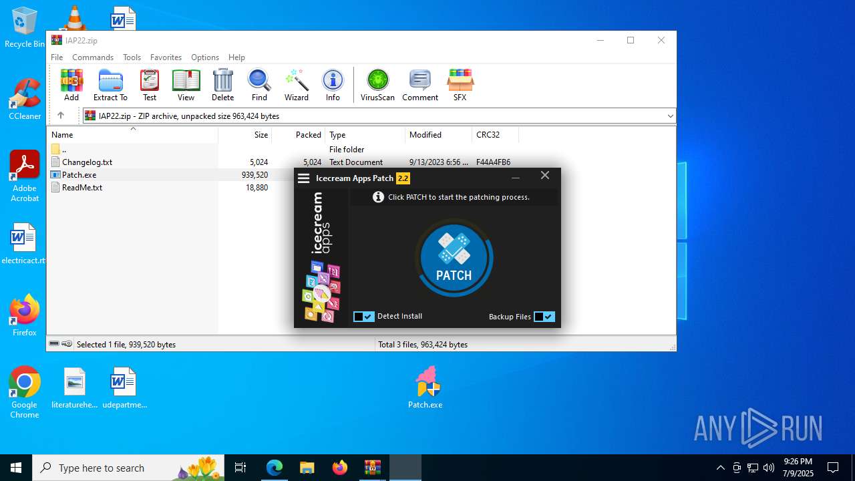Screen dimensions: 855x481
Task: Click the archive path address field
Action: 379,116
